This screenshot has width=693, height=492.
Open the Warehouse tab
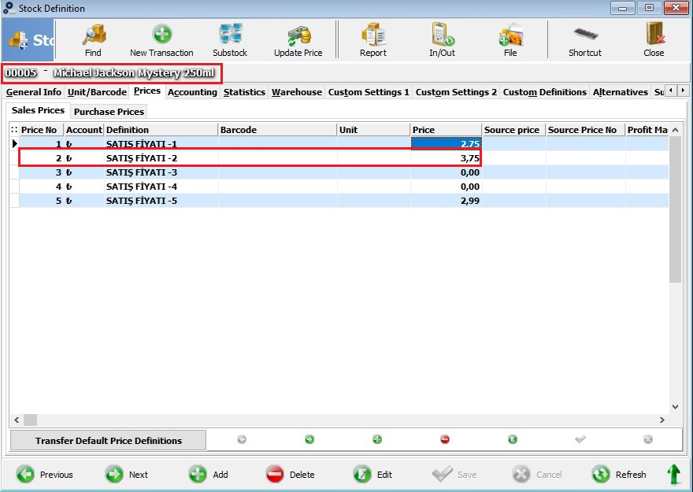tap(297, 92)
